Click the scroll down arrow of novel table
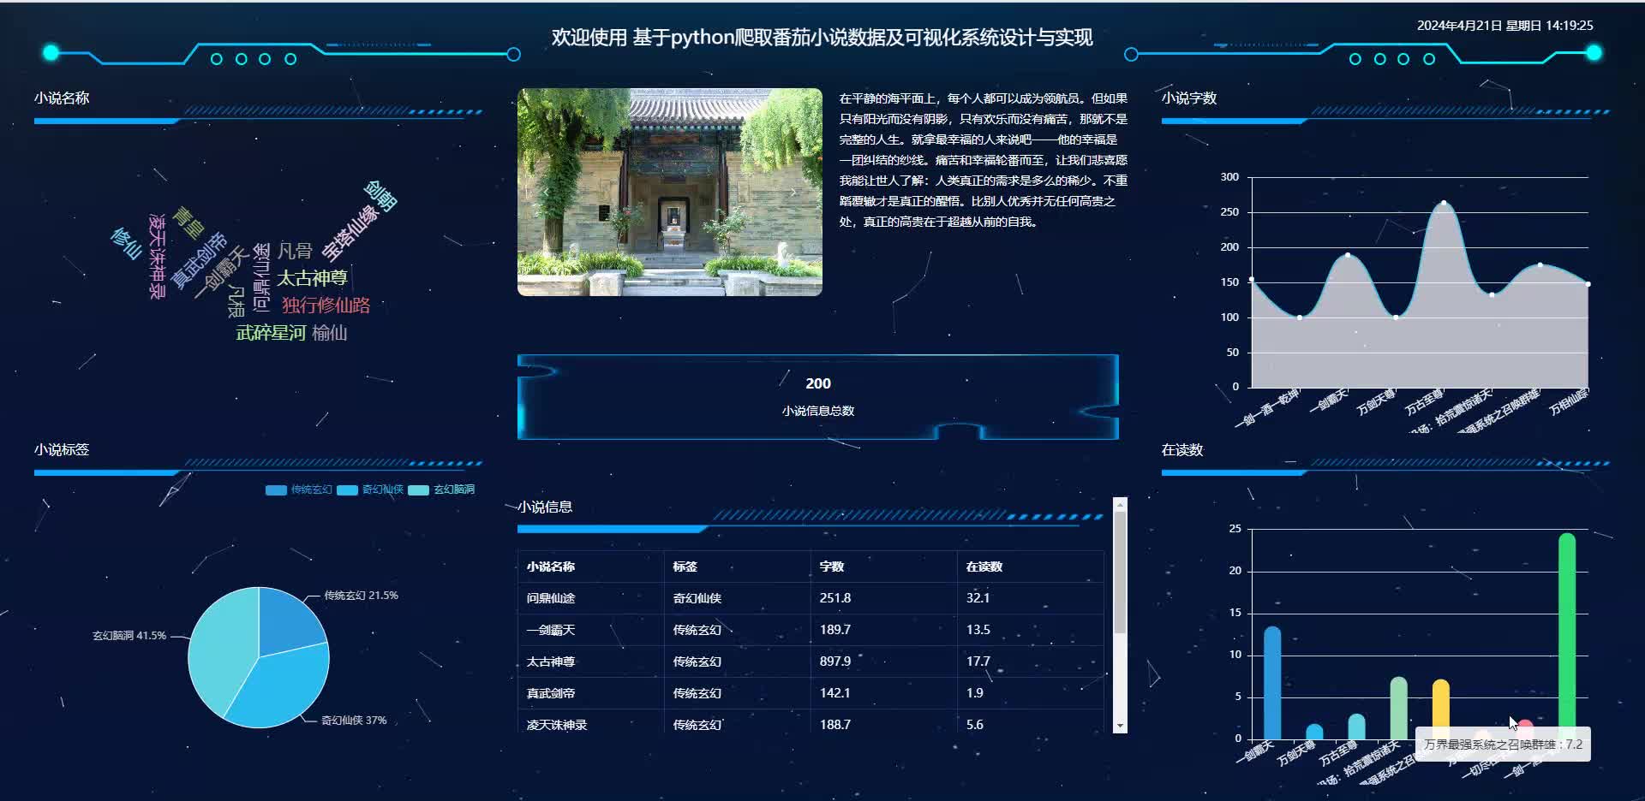Viewport: 1645px width, 801px height. (1120, 726)
